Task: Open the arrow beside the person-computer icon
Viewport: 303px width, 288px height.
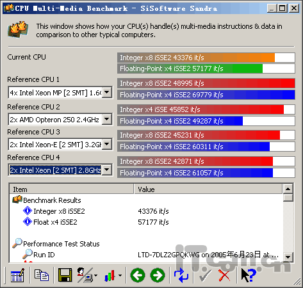Action: [96, 275]
